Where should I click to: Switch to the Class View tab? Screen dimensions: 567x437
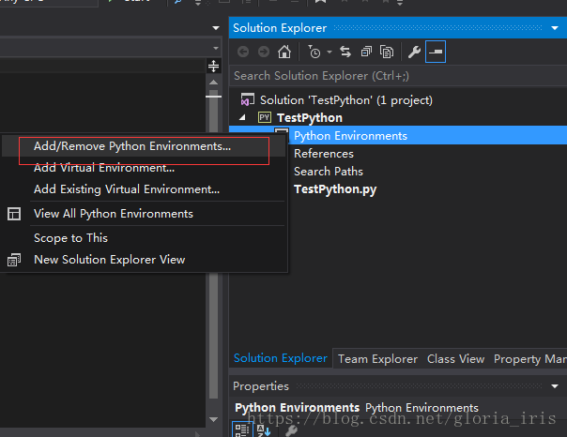click(455, 358)
